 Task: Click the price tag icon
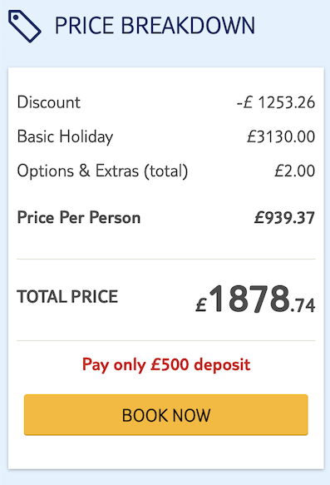24,26
